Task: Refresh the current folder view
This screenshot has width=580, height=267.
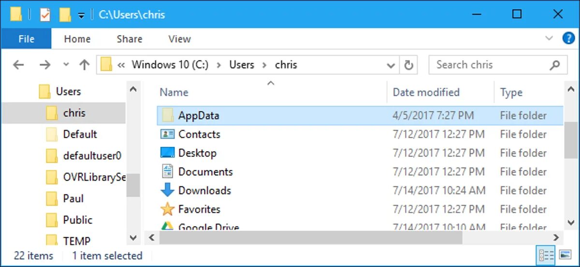Action: point(409,65)
